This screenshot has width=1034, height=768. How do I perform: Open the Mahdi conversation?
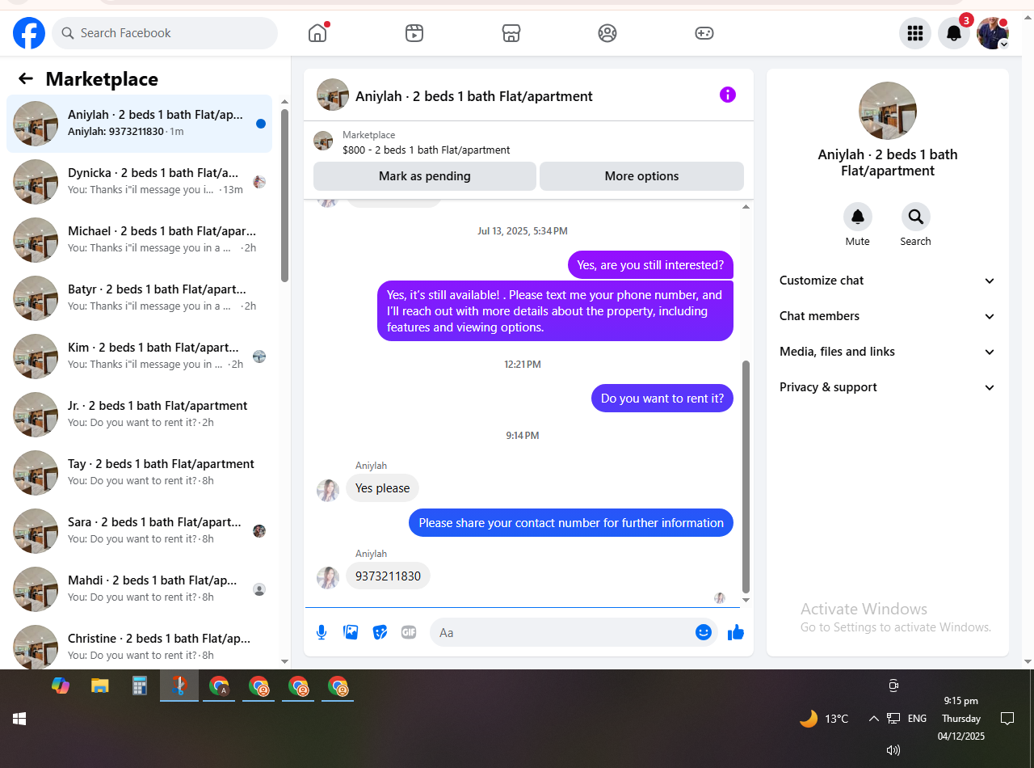[140, 589]
